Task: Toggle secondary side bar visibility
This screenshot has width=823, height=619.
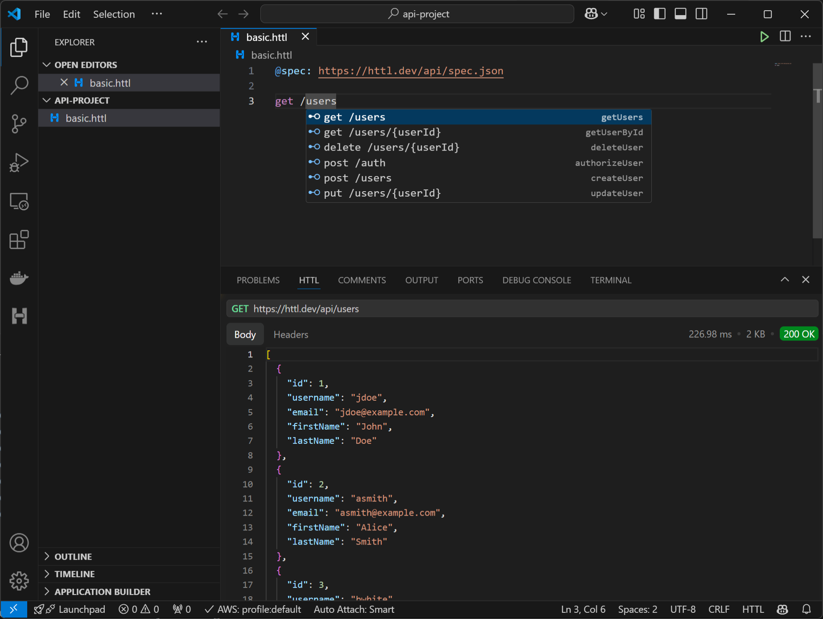Action: [x=701, y=14]
